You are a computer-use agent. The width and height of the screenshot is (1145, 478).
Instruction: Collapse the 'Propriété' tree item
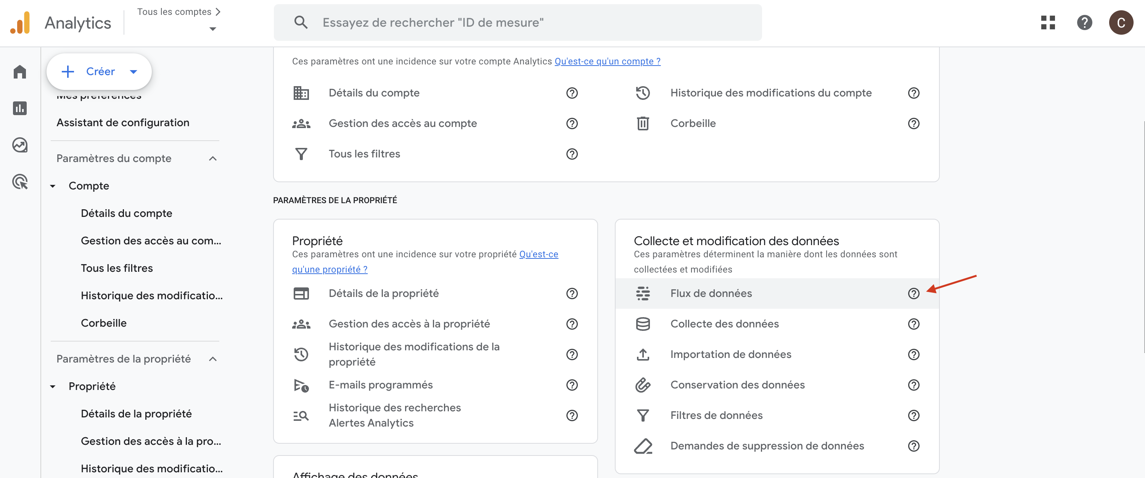(x=53, y=386)
